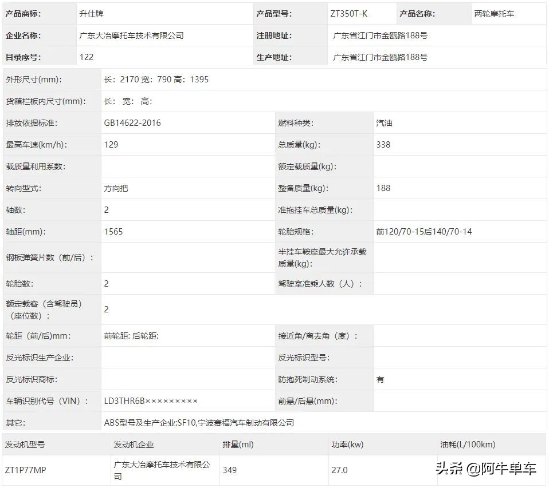Click the emission standard GB14622-2016 value
Image resolution: width=549 pixels, height=488 pixels.
[x=132, y=123]
